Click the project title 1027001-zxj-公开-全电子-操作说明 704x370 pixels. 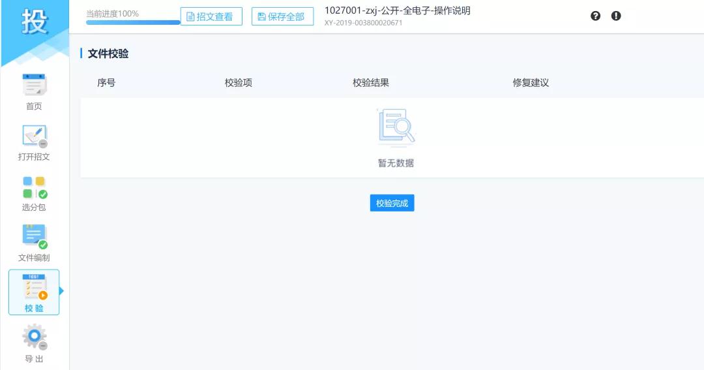point(398,11)
